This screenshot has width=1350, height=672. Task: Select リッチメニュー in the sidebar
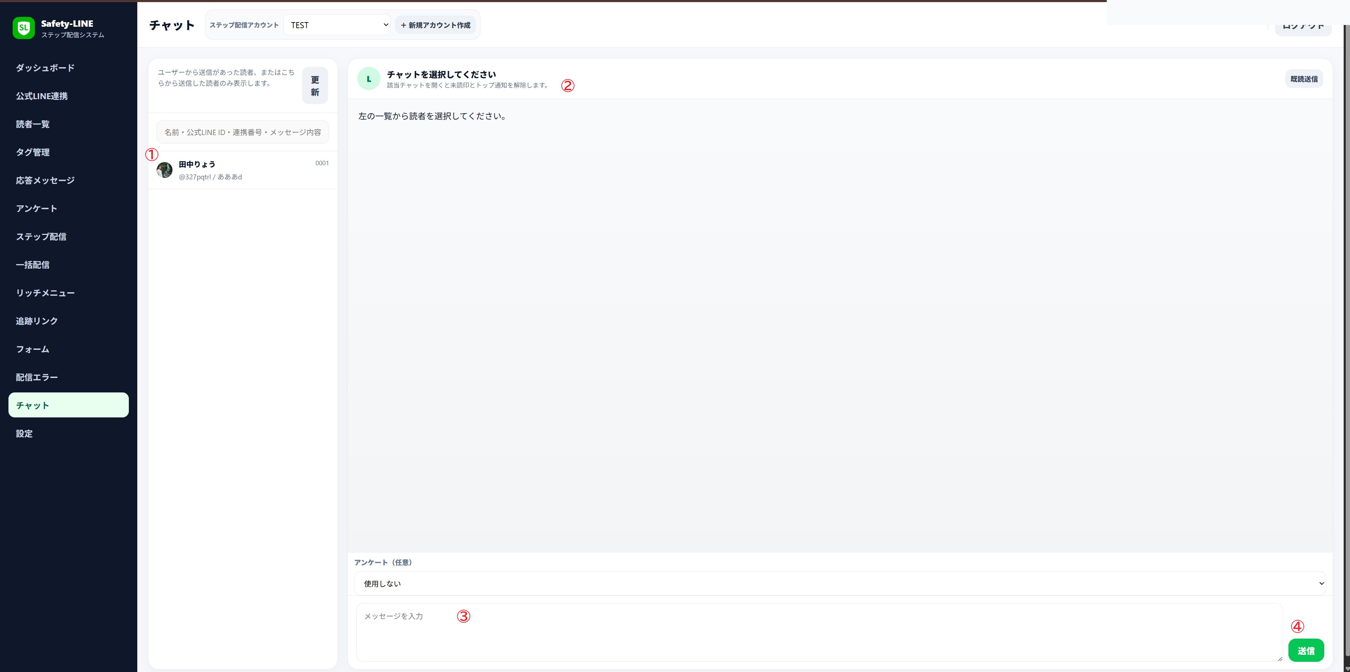click(68, 293)
